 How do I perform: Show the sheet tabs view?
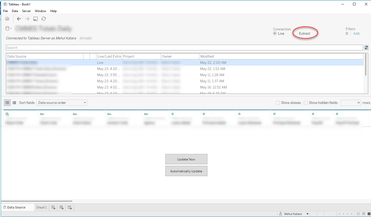pyautogui.click(x=369, y=214)
